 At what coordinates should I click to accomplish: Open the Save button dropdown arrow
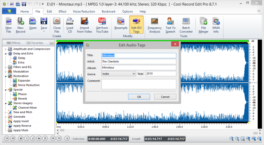pos(44,32)
